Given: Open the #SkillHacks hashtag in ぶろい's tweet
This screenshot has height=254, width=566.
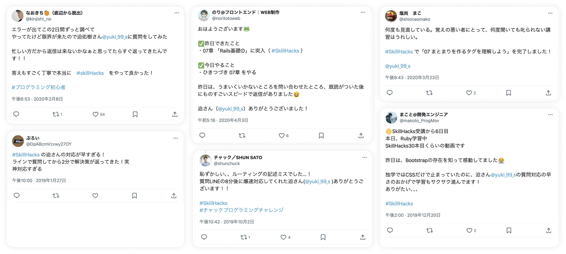Looking at the screenshot, I should click(x=26, y=155).
